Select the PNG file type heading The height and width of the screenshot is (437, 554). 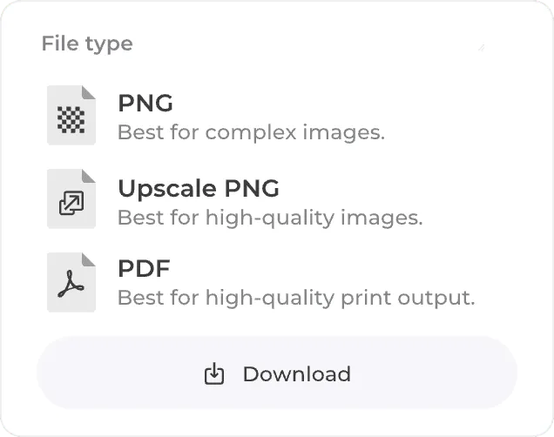[x=145, y=103]
